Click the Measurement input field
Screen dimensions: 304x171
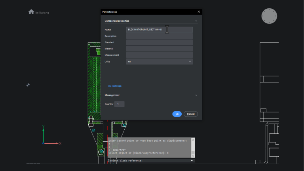(159, 55)
